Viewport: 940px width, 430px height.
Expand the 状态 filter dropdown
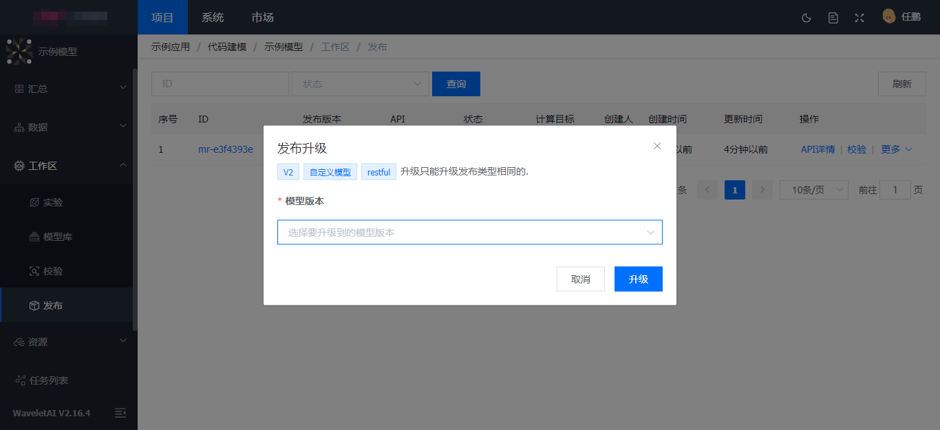click(360, 84)
